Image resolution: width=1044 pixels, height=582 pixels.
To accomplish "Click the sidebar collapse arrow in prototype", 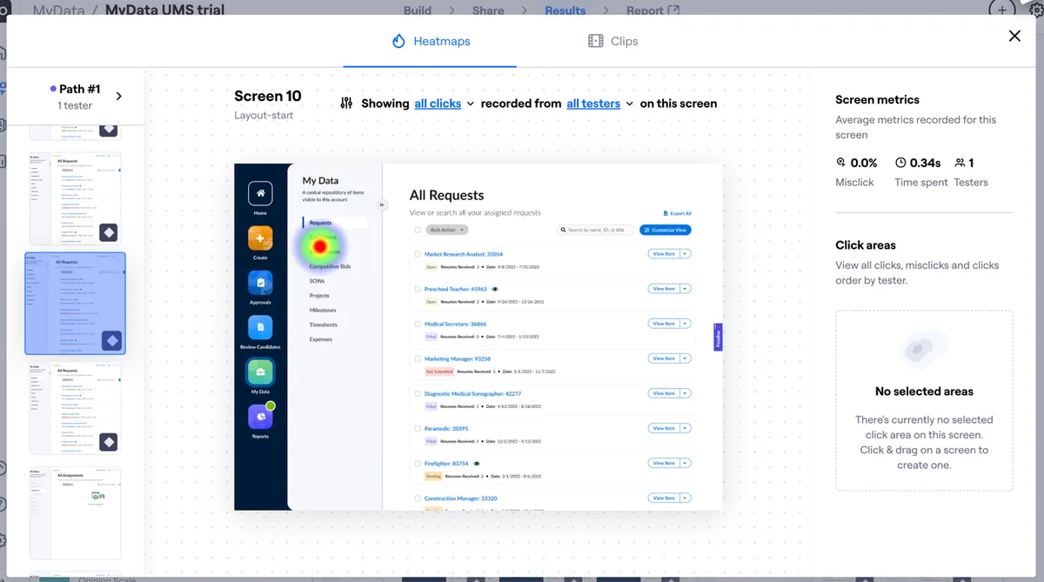I will coord(382,205).
